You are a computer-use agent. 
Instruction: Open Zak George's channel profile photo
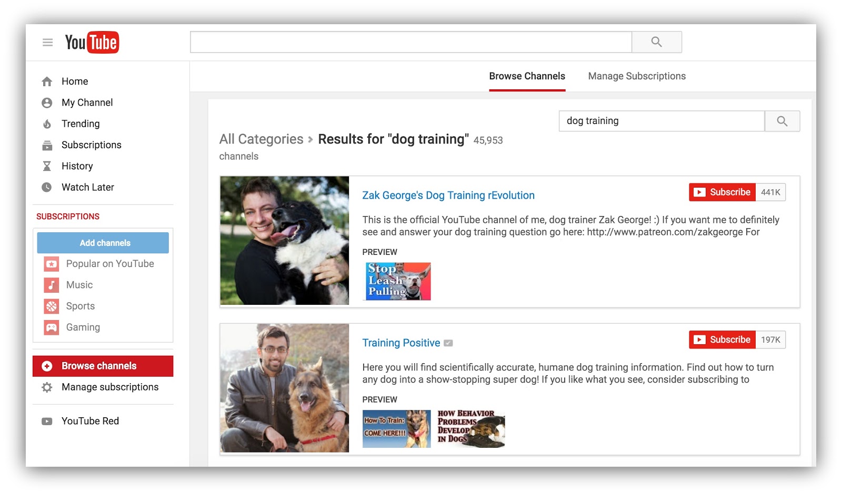285,241
